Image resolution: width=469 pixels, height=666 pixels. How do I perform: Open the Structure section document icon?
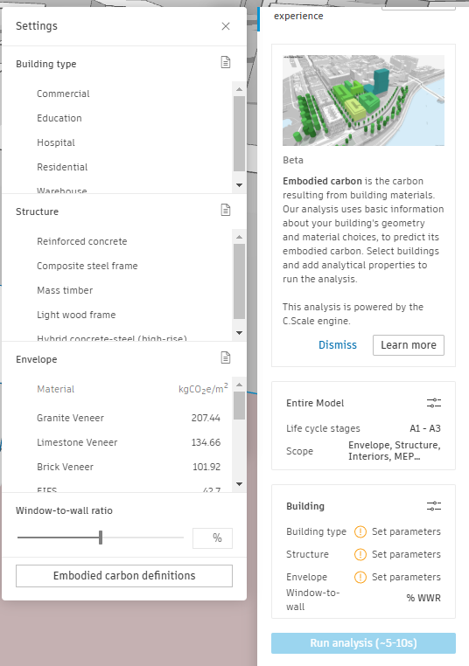(x=226, y=210)
